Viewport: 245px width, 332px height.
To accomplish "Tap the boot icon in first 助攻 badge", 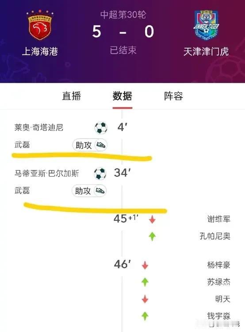I will coord(101,145).
